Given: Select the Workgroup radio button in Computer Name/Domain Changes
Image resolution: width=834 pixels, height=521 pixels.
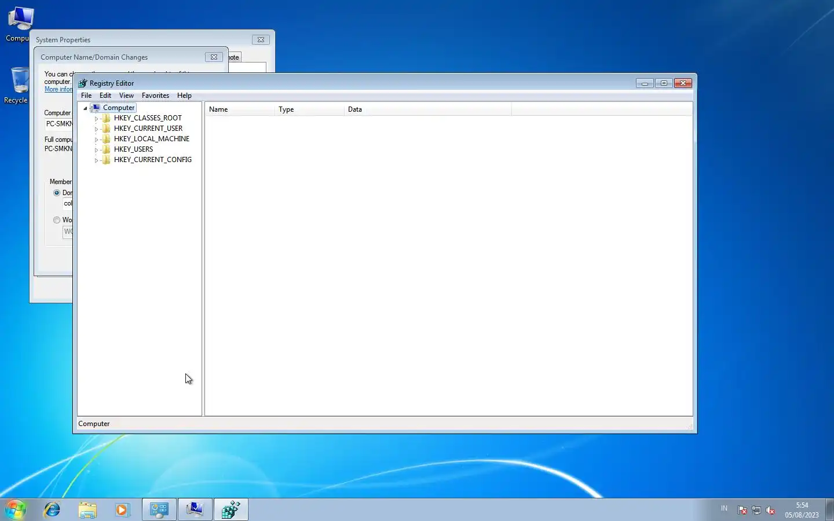Looking at the screenshot, I should click(x=57, y=220).
